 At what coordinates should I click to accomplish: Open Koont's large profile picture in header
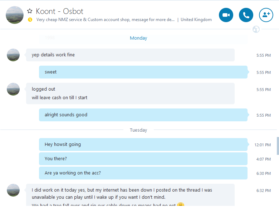[x=15, y=15]
